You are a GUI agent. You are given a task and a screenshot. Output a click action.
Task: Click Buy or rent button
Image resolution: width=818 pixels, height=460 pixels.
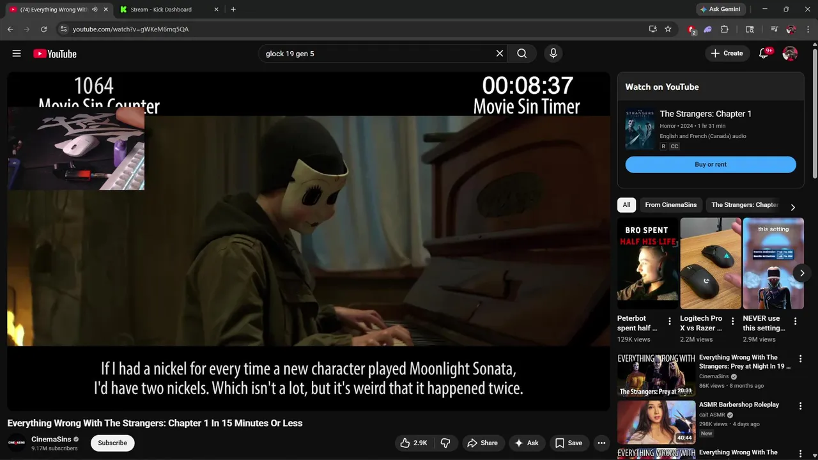(711, 164)
